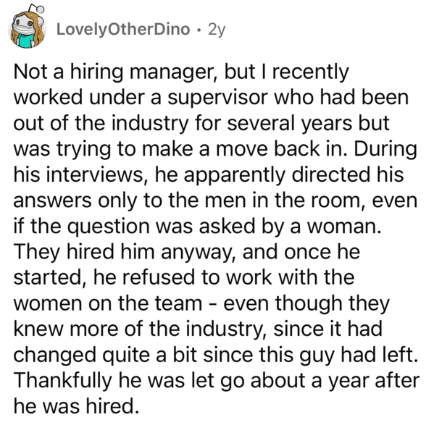Viewport: 434px width, 425px height.
Task: Click the face mask on the avatar
Action: point(24,28)
